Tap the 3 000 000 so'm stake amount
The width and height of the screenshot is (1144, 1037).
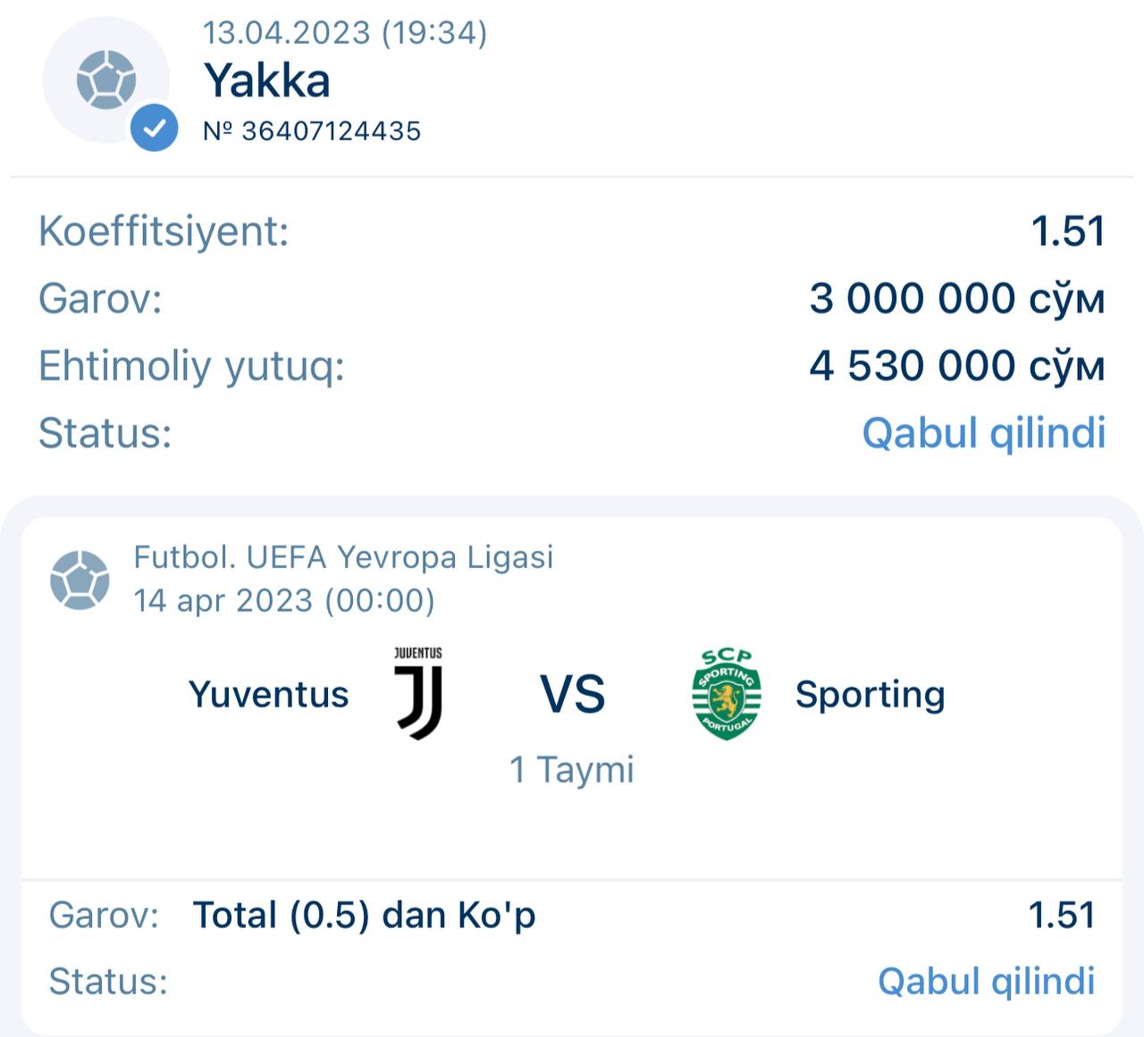[x=956, y=298]
